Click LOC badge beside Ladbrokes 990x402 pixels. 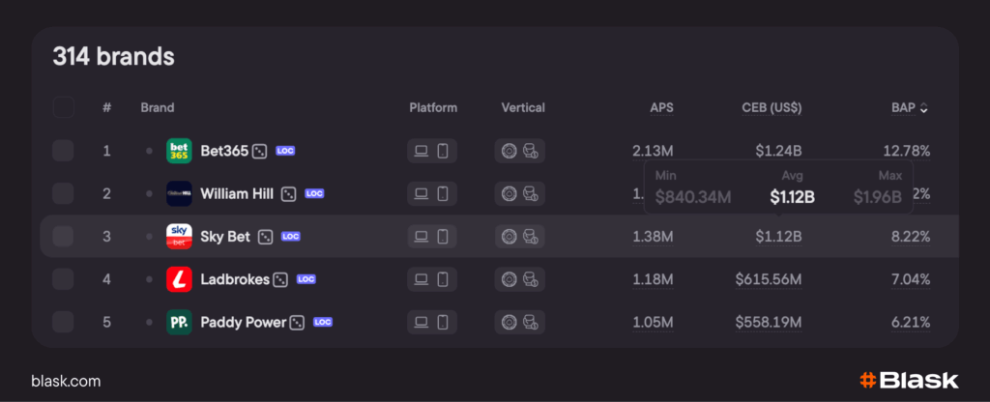pos(306,279)
